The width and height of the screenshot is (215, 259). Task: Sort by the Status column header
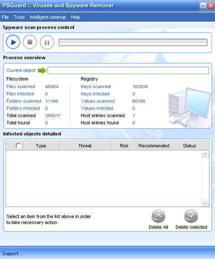click(189, 146)
